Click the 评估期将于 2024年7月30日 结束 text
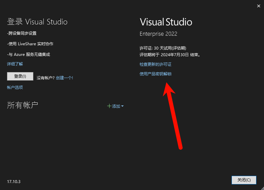The height and width of the screenshot is (190, 264). coord(170,55)
